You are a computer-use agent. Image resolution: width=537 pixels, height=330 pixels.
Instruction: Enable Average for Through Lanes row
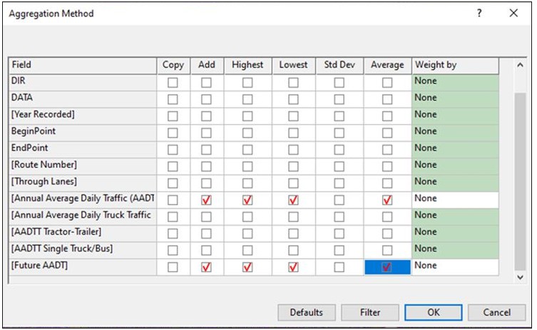click(387, 182)
